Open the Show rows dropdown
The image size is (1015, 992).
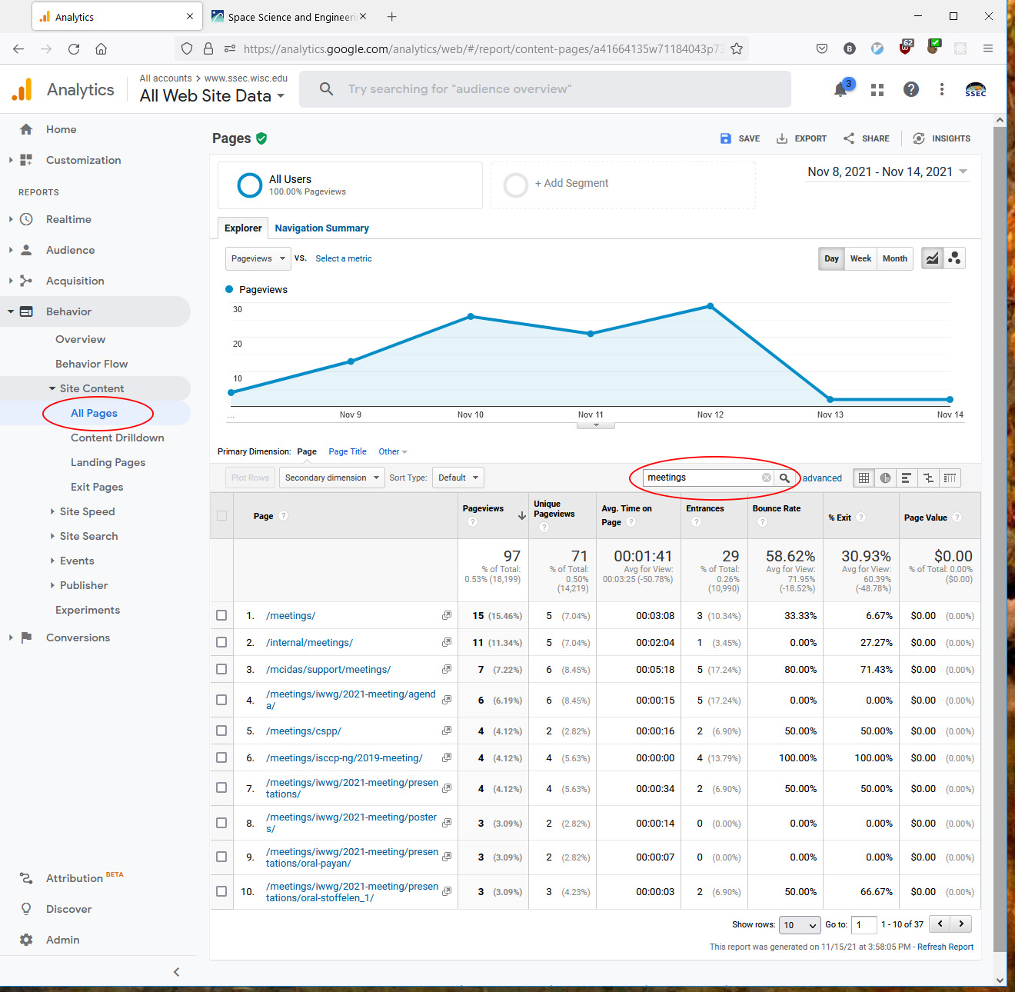[x=800, y=925]
